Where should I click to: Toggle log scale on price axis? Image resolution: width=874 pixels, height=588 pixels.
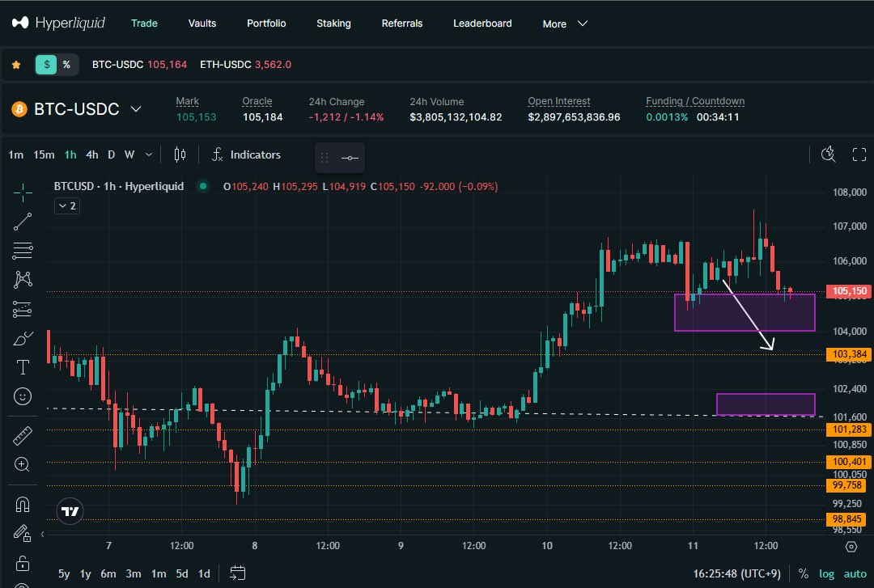(826, 573)
